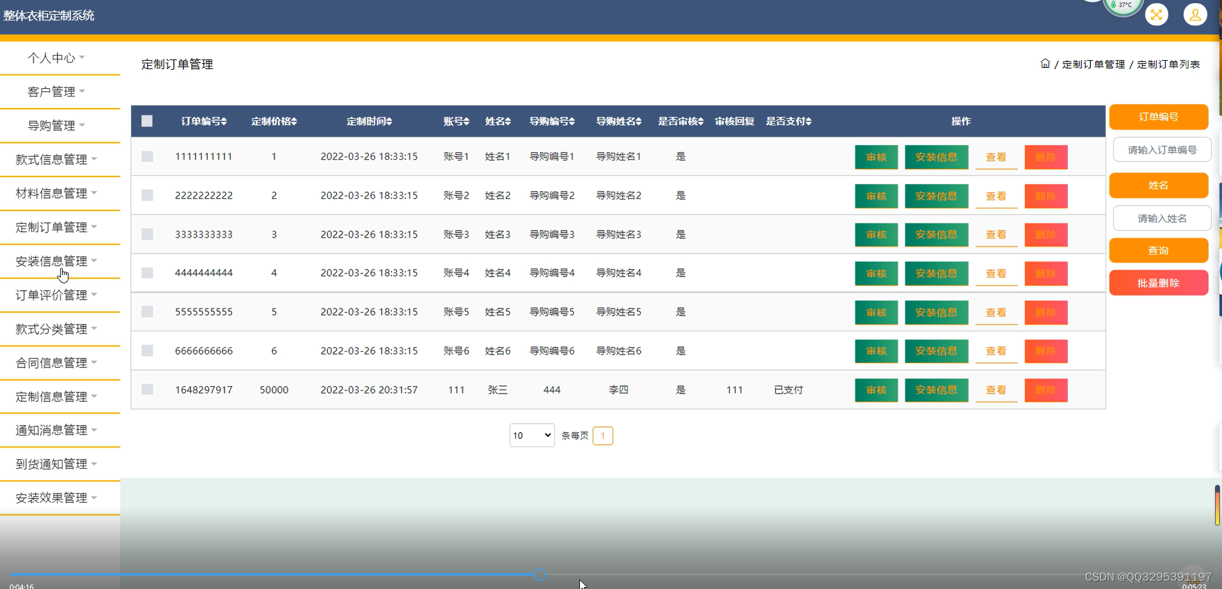Click the orange 查询 search button

coord(1159,250)
